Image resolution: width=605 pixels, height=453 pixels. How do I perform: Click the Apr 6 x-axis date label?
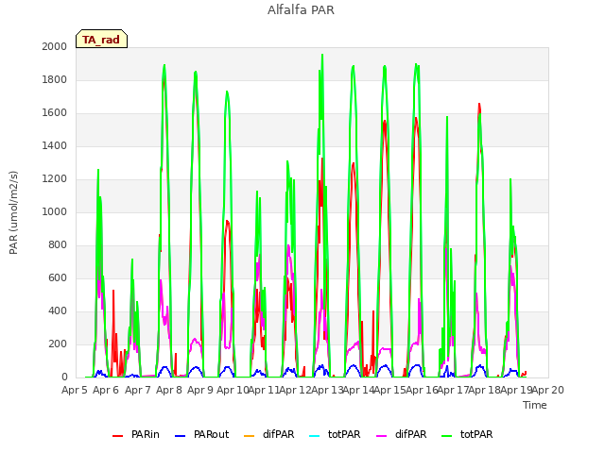tap(106, 390)
